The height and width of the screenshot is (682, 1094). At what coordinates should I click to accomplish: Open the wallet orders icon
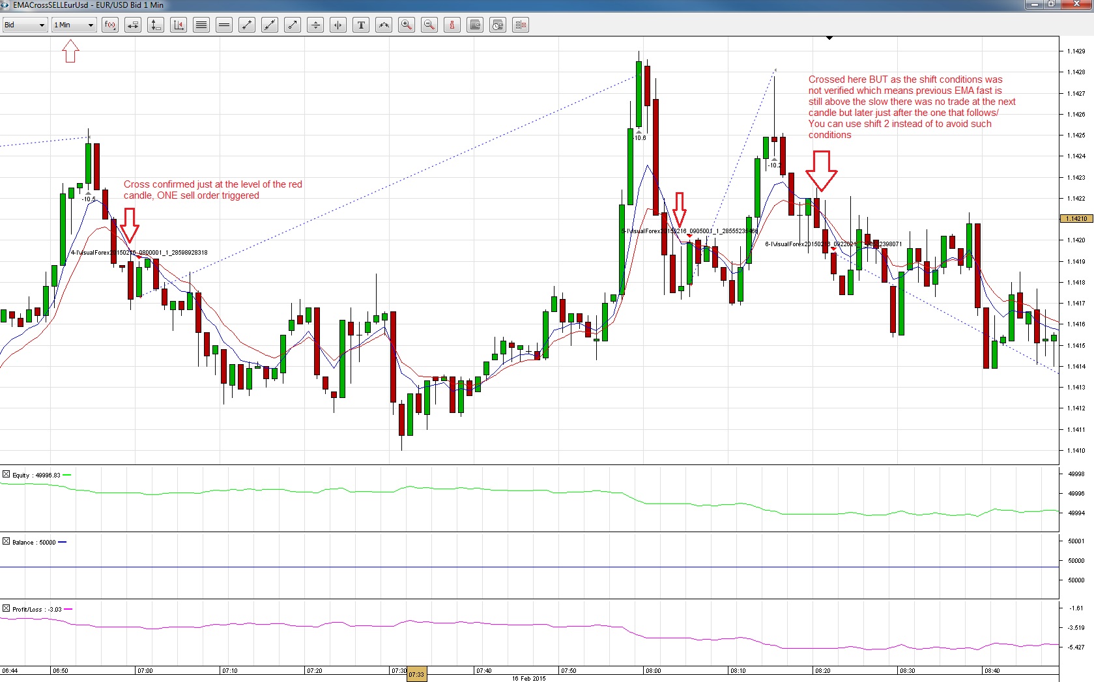[475, 25]
